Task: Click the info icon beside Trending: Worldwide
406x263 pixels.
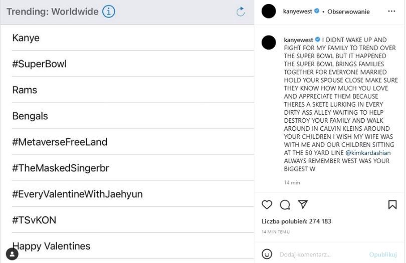Action: tap(109, 12)
